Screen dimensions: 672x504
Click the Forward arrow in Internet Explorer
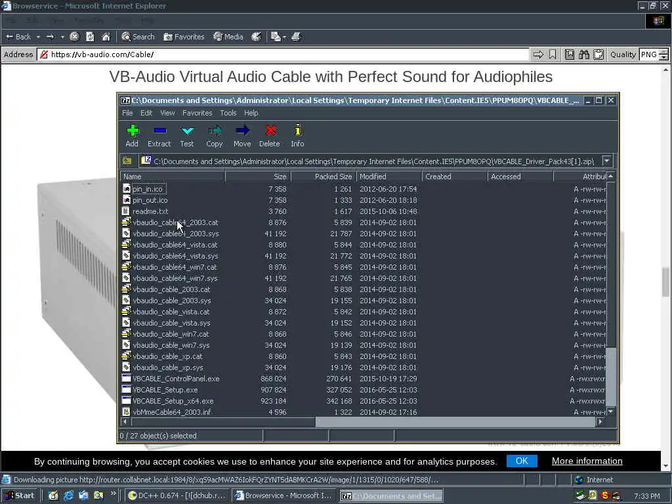50,37
